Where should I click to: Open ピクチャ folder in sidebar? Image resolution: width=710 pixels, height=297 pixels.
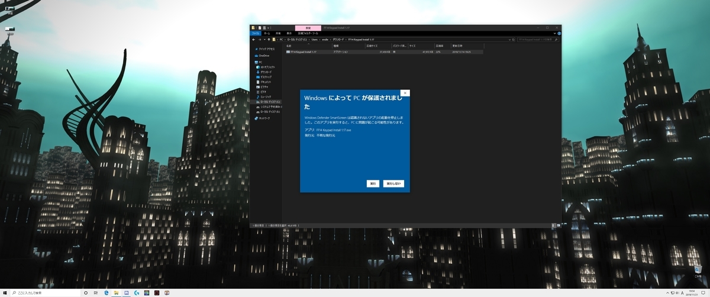point(263,87)
